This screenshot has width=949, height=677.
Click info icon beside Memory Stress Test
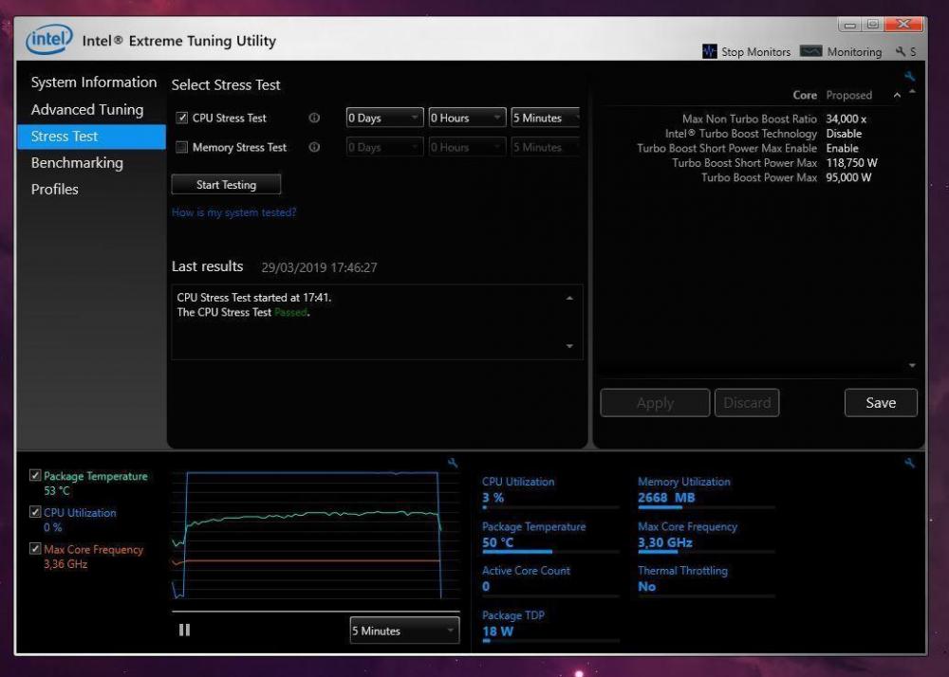[x=314, y=148]
